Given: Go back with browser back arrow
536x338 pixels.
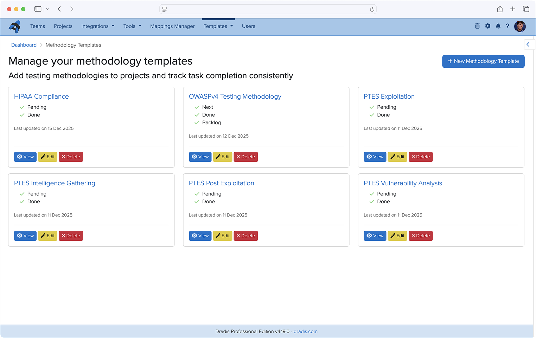Looking at the screenshot, I should 59,9.
